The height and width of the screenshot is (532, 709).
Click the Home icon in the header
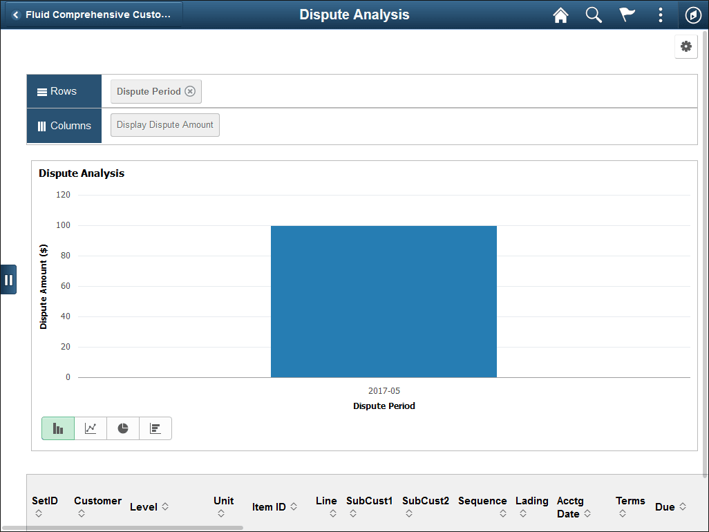pyautogui.click(x=560, y=15)
